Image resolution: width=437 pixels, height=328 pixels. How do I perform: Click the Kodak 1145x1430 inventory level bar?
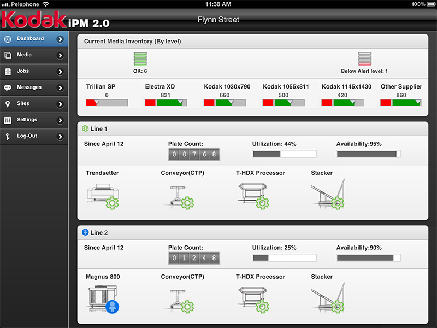point(342,103)
